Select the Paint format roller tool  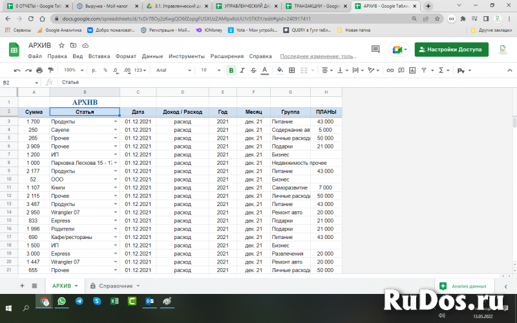(50, 70)
